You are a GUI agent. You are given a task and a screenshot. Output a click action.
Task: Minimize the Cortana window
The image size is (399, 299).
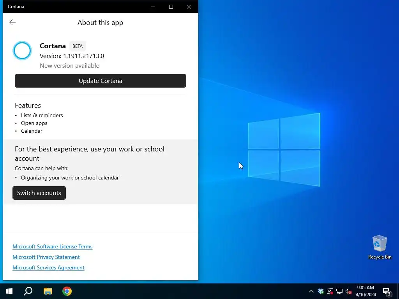click(153, 7)
